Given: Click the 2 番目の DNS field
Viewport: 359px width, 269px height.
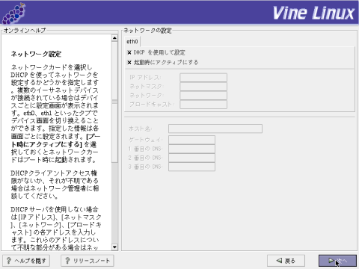Looking at the screenshot, I should pos(191,158).
